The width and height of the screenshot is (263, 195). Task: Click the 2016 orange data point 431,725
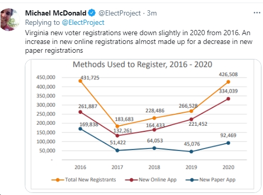pos(80,81)
